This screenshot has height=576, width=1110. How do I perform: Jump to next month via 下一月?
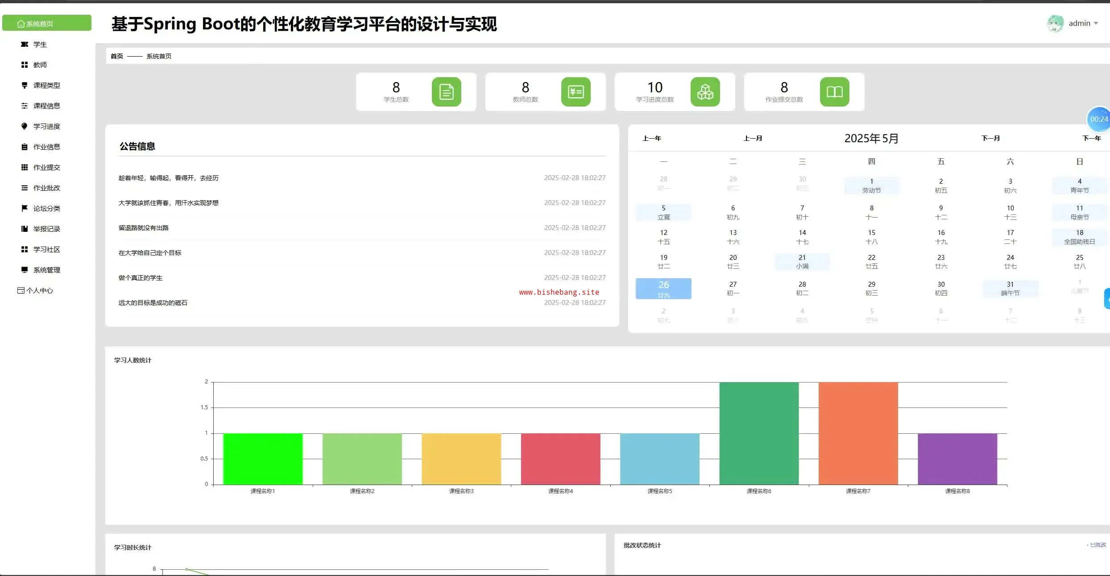[x=990, y=138]
